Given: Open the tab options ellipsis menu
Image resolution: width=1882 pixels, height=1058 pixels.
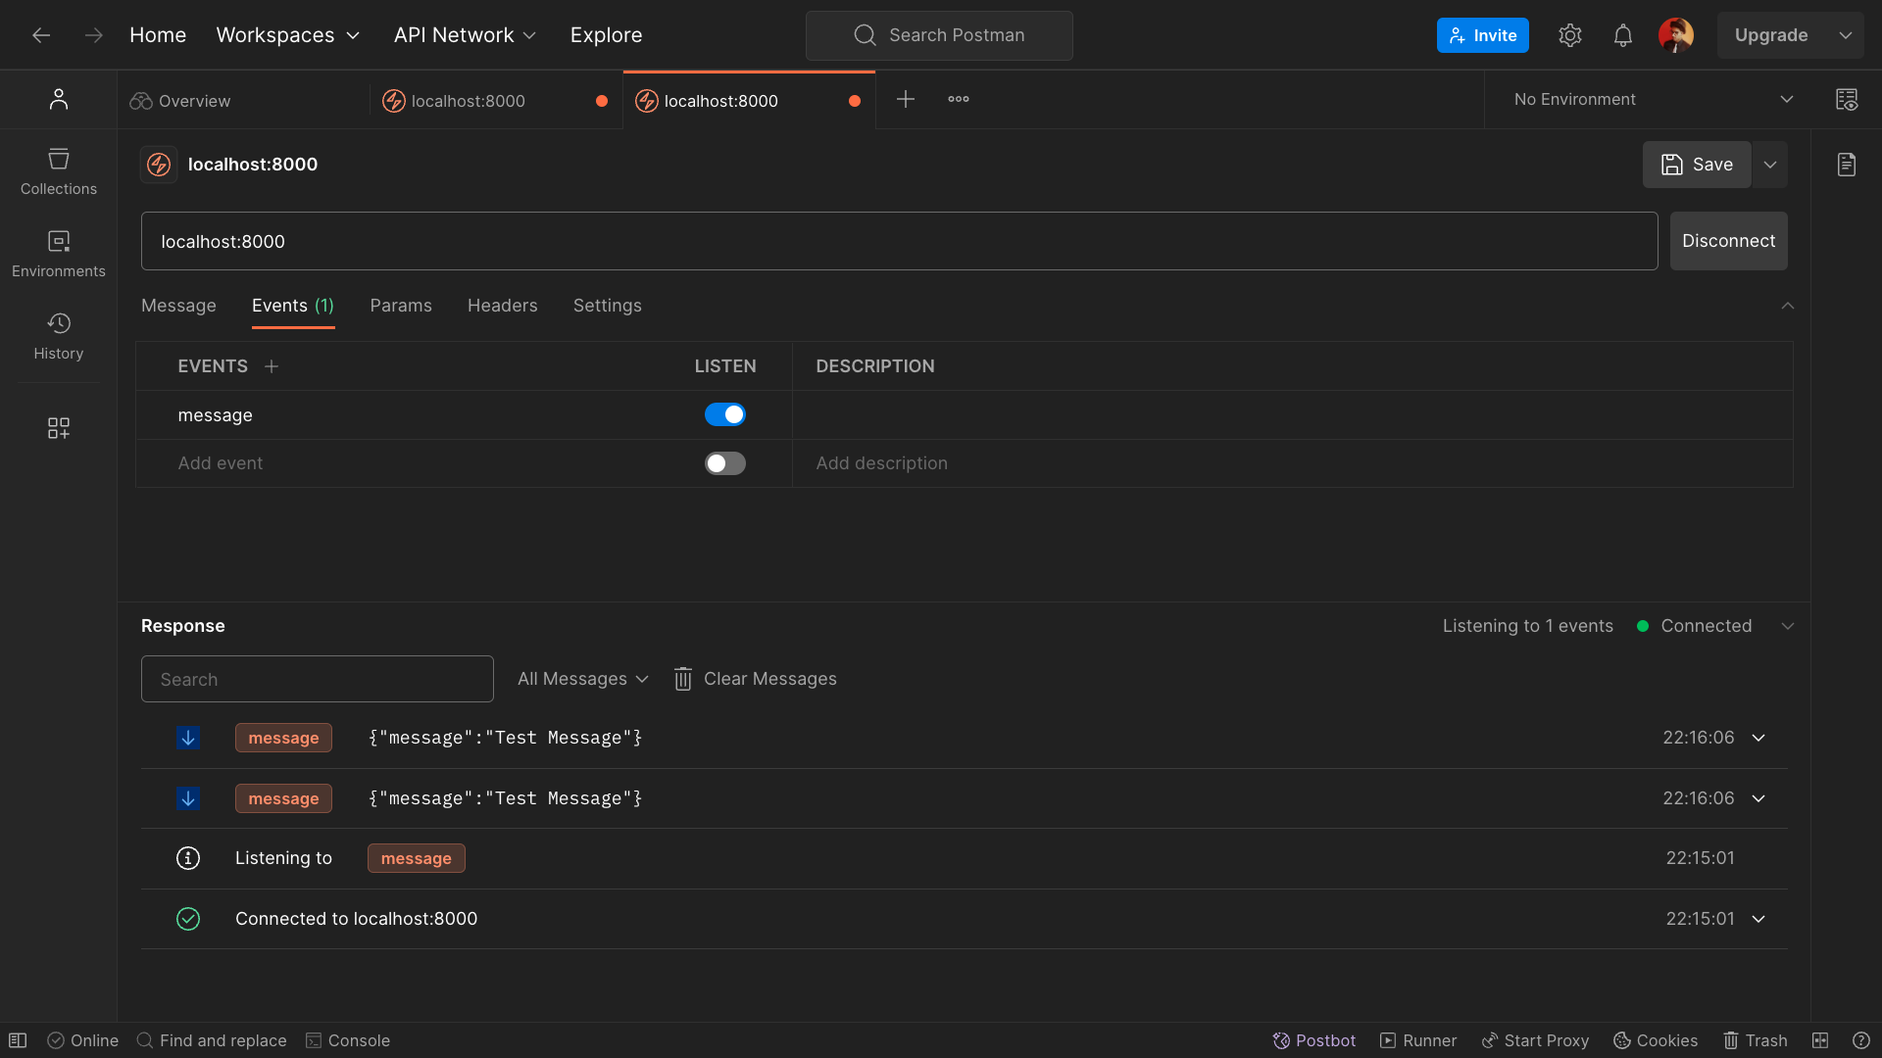Looking at the screenshot, I should [959, 99].
